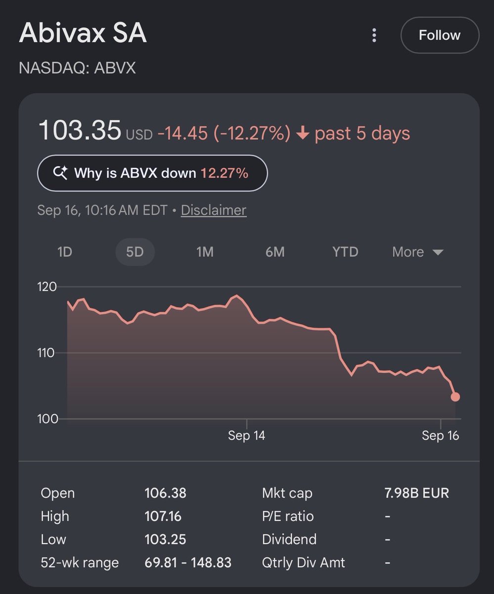Viewport: 494px width, 594px height.
Task: Expand the More time range dropdown
Action: coord(418,252)
